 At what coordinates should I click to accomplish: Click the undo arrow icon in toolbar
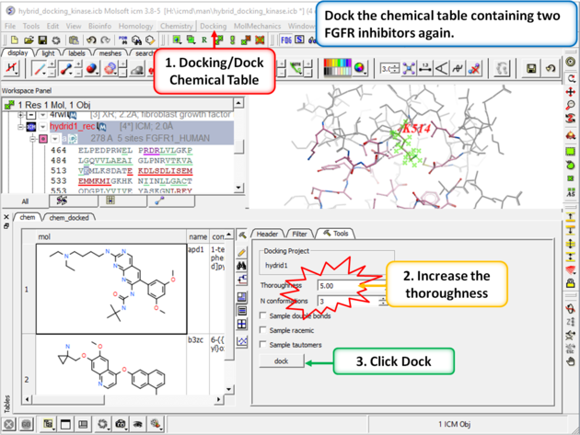551,69
